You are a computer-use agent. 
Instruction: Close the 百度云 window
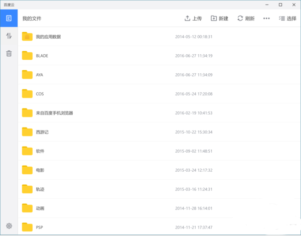[293, 5]
